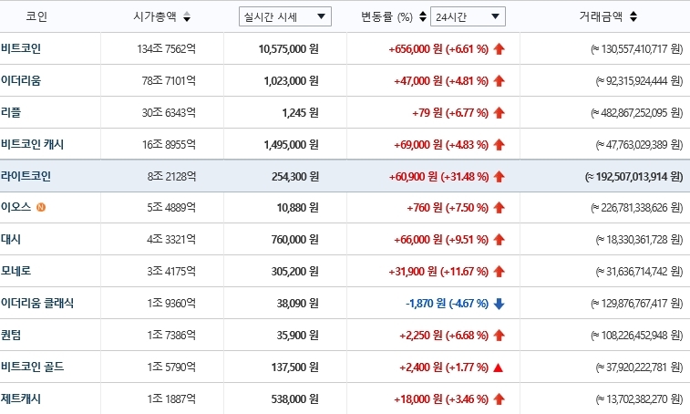Click the red up arrow in 라이트코인 row

[x=499, y=177]
